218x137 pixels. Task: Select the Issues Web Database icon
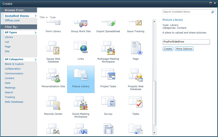coord(53,48)
